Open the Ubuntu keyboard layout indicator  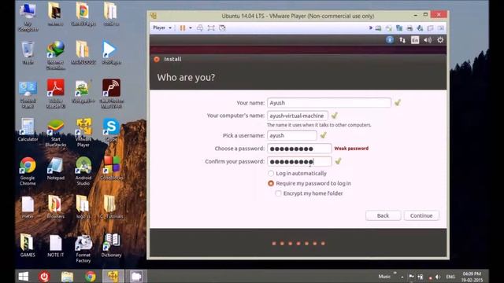tap(415, 40)
